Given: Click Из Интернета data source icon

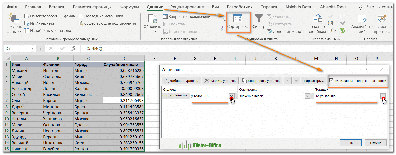Looking at the screenshot, I should click(x=27, y=23).
